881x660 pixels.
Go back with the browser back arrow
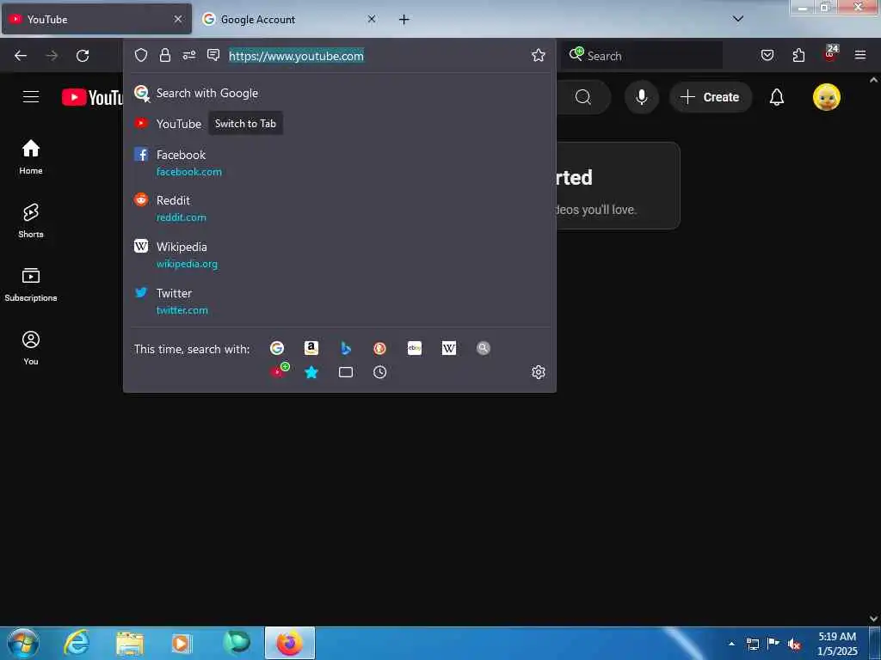point(21,56)
